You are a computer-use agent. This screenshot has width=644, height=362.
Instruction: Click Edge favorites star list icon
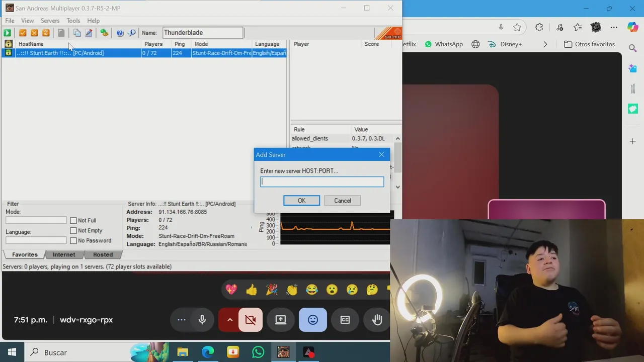pos(578,27)
